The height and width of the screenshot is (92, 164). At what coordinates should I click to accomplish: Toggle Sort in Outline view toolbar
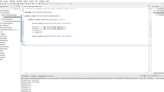pos(160,9)
